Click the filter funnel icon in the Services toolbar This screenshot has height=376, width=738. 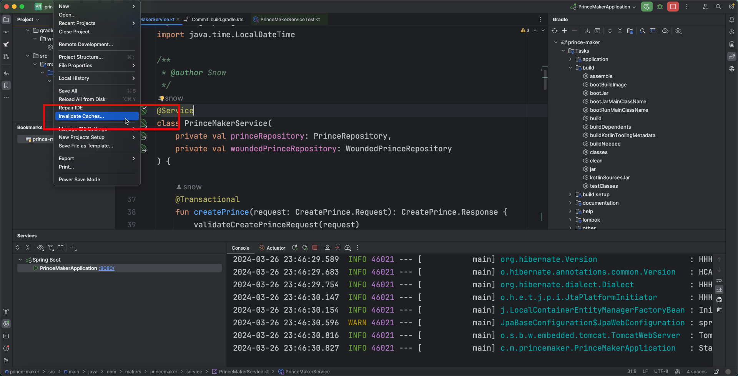(x=50, y=248)
